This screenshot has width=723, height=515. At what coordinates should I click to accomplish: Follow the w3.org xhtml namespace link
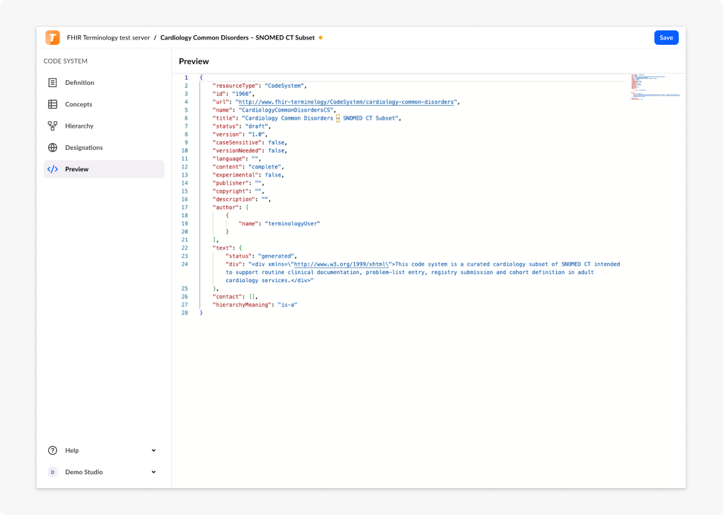341,264
